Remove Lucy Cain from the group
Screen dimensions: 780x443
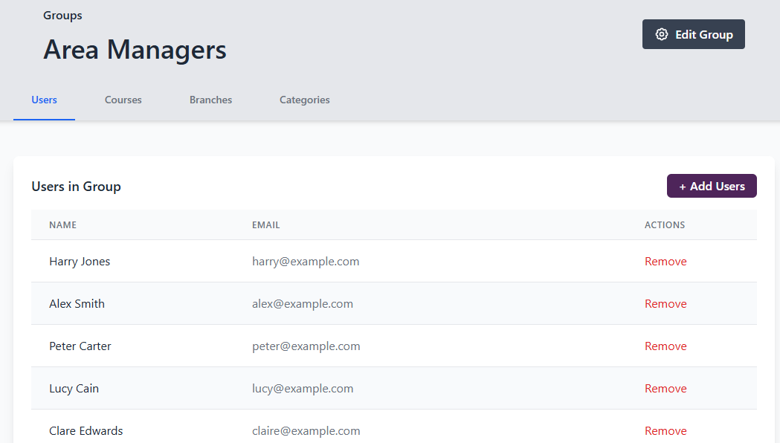tap(665, 389)
